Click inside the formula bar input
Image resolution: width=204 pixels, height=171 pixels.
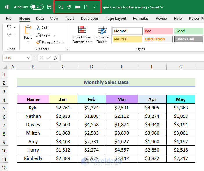coord(132,58)
